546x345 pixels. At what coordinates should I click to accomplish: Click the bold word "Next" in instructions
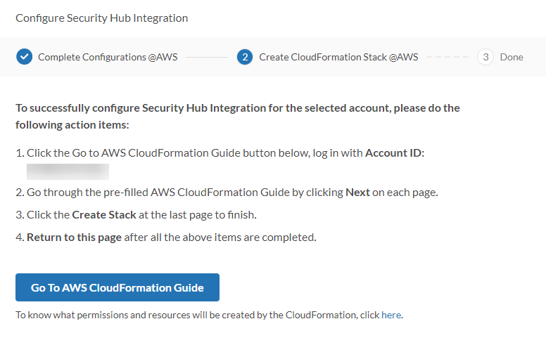point(357,192)
